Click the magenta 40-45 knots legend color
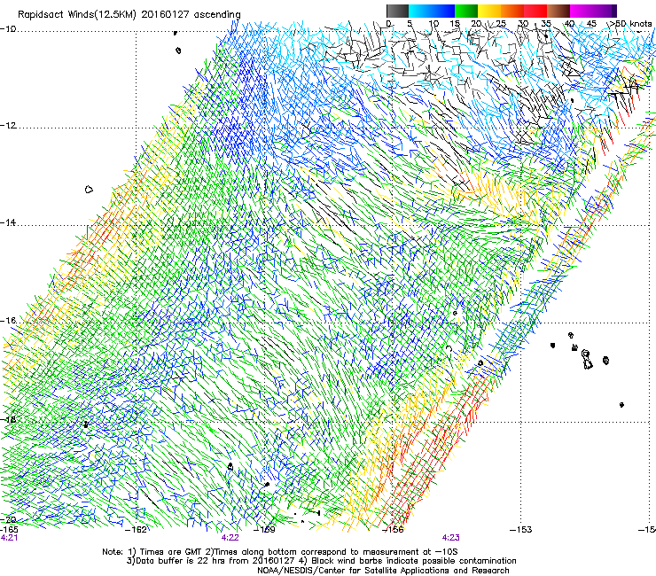 tap(582, 11)
